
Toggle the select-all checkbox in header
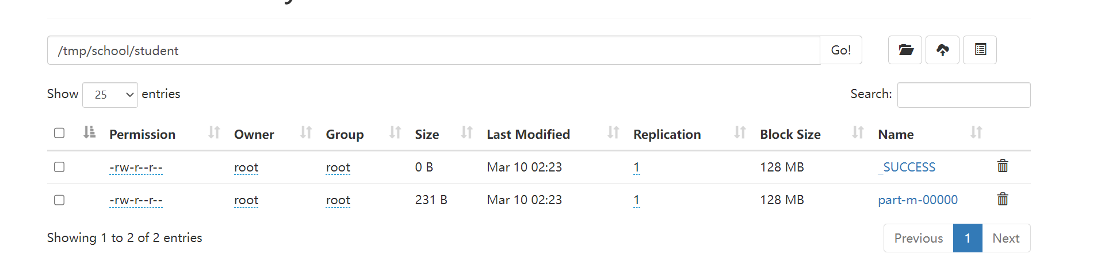59,133
